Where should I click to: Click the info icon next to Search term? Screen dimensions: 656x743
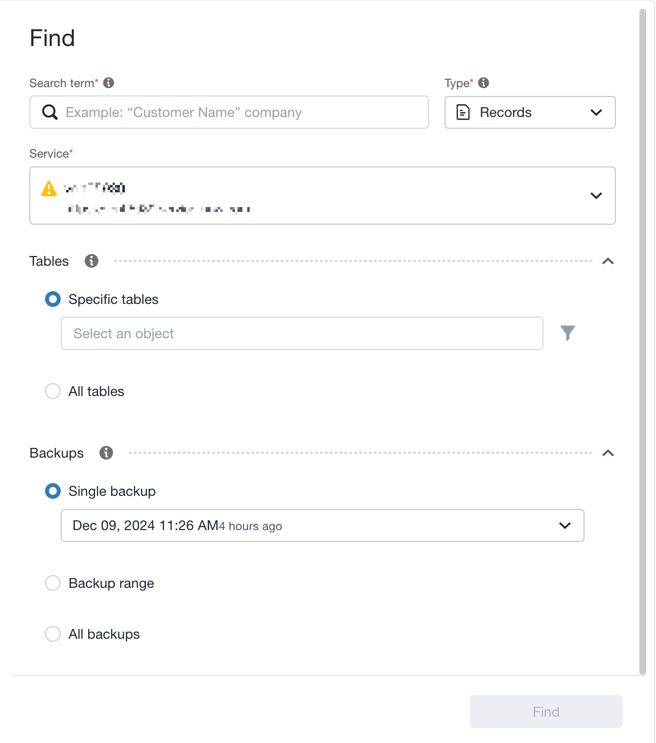click(x=109, y=83)
